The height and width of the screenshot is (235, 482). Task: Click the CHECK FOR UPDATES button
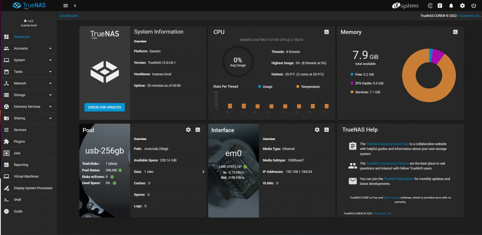pos(104,107)
